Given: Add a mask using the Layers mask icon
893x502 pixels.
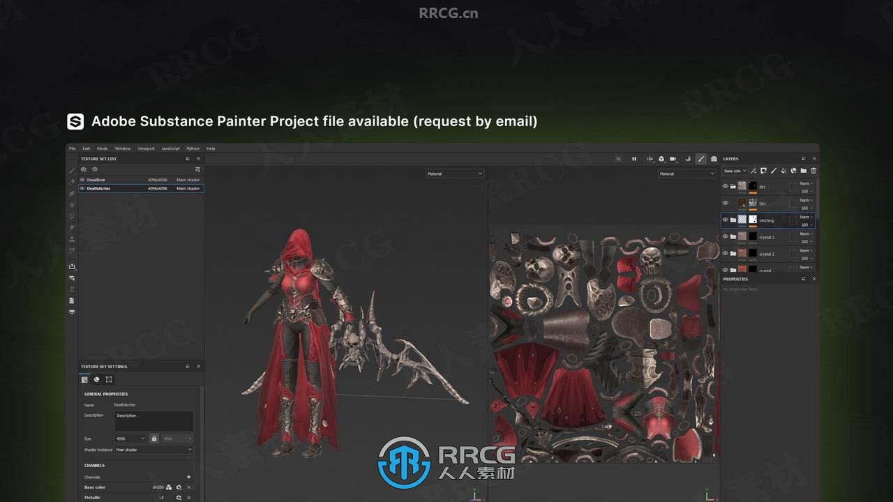Looking at the screenshot, I should click(x=763, y=171).
